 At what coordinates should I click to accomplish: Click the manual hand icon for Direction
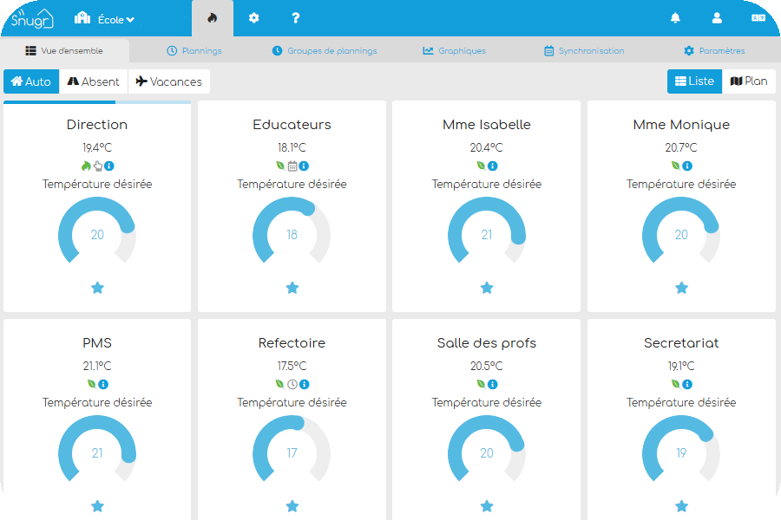98,166
